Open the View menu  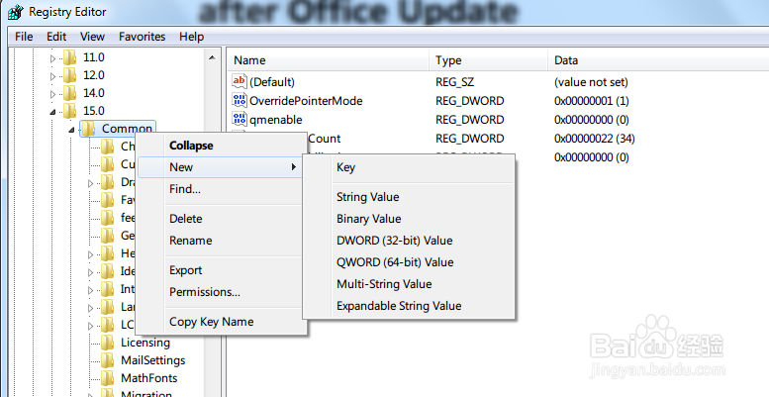92,37
